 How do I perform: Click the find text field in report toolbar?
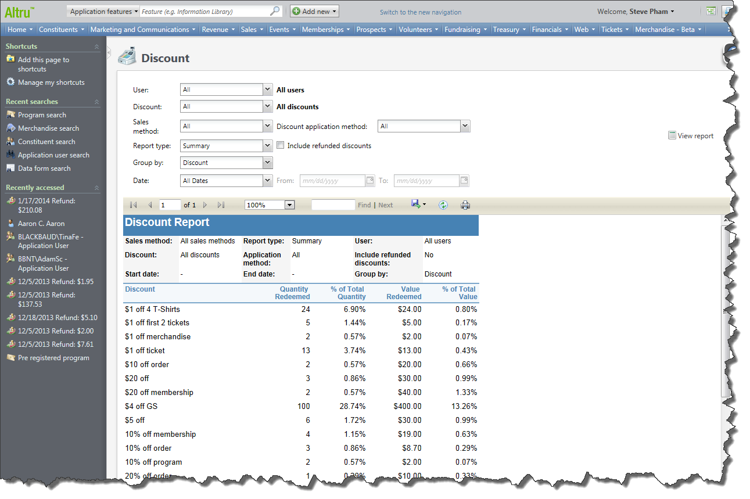coord(333,205)
